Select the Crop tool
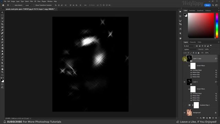The image size is (220, 124). [2, 24]
